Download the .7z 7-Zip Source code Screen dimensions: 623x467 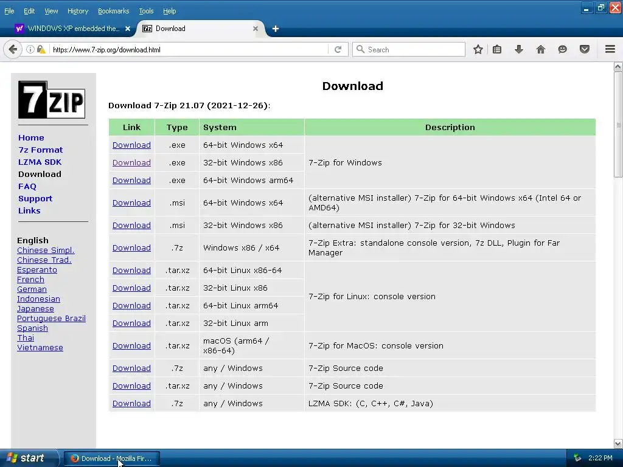point(131,368)
